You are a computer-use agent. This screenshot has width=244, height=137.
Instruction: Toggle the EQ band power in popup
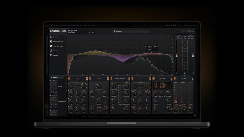click(x=146, y=46)
